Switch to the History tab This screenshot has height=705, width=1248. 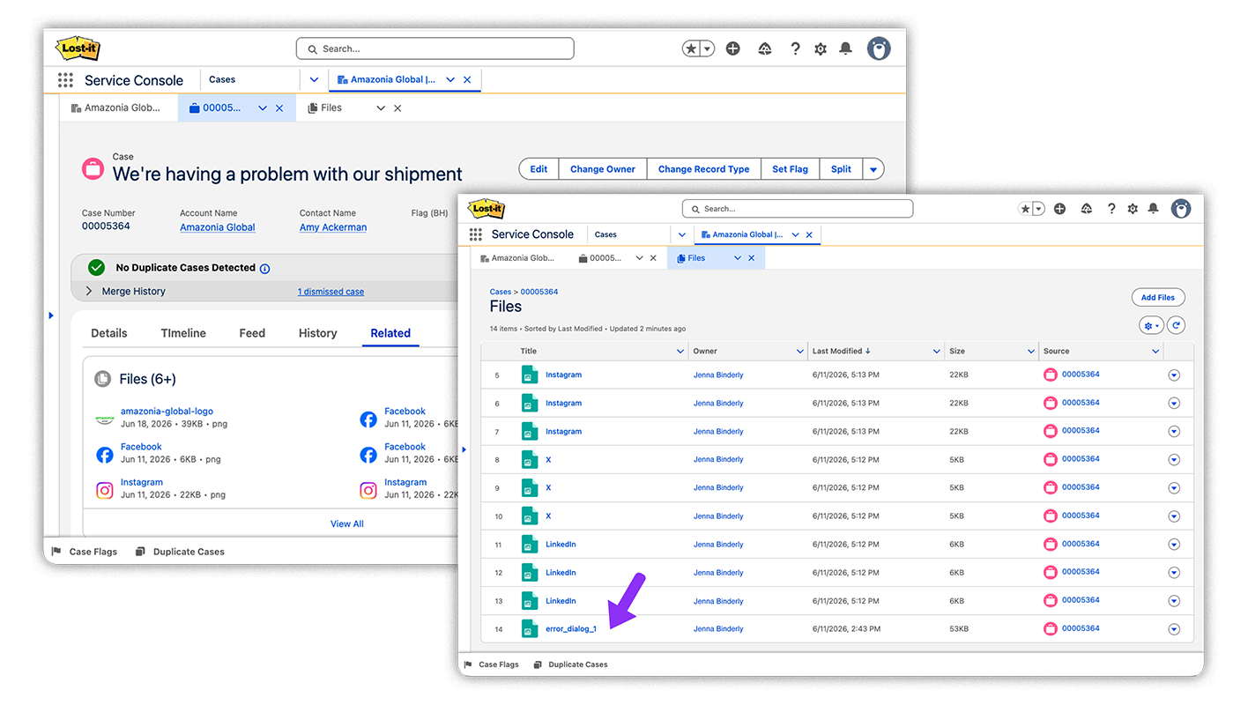(x=317, y=333)
